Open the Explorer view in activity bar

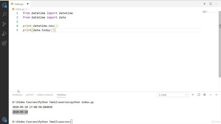coord(4,5)
